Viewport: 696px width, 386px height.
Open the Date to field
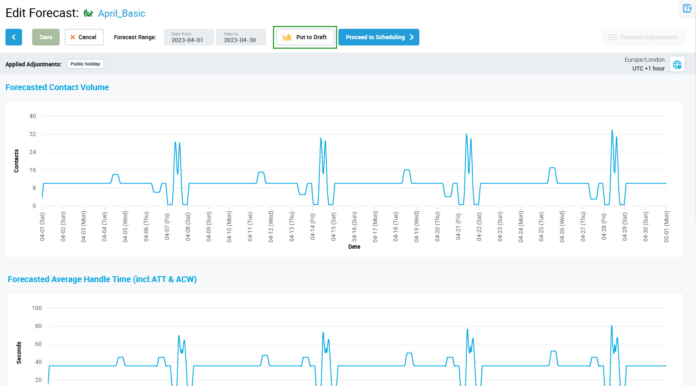[241, 37]
